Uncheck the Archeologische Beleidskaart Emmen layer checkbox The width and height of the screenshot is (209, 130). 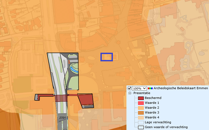coord(130,88)
